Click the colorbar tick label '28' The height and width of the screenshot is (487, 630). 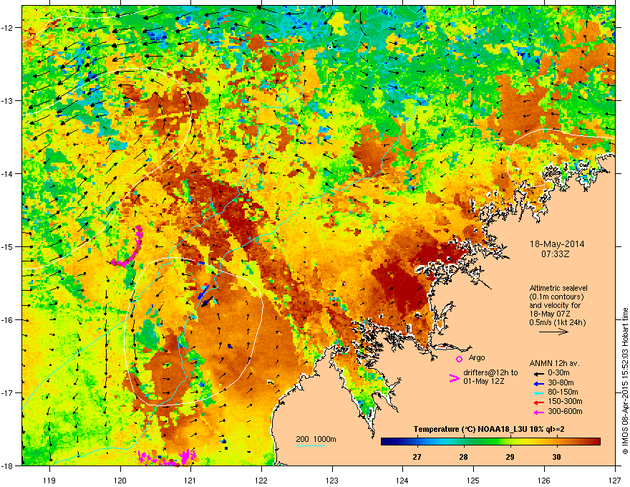464,457
